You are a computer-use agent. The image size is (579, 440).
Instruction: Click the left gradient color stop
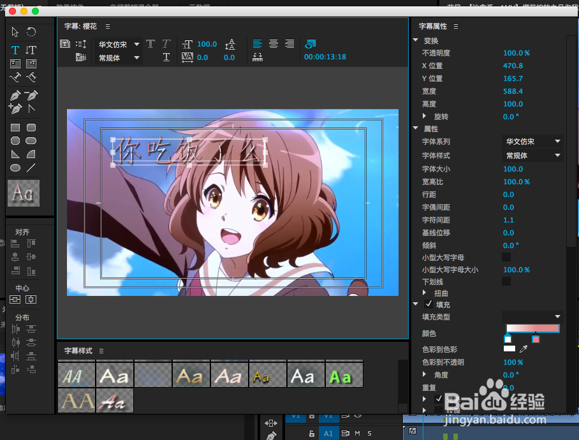[x=508, y=339]
